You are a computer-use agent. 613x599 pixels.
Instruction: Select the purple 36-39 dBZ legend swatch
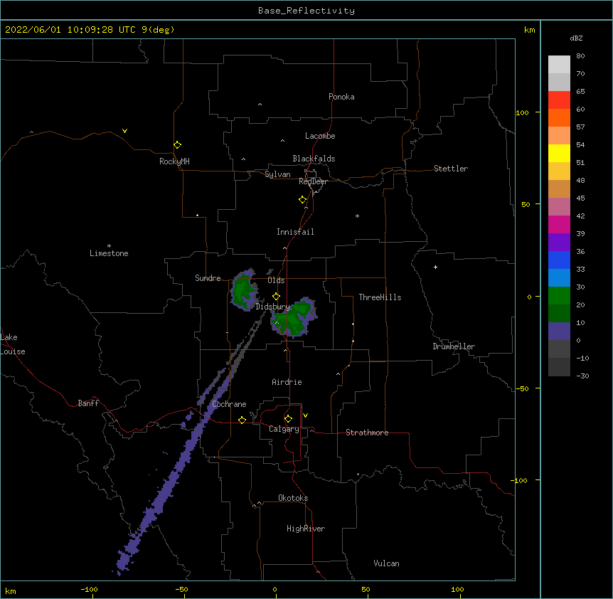559,243
